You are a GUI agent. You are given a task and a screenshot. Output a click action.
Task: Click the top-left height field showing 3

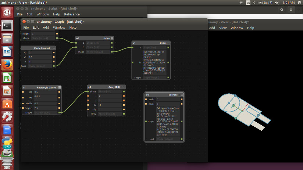[43, 33]
